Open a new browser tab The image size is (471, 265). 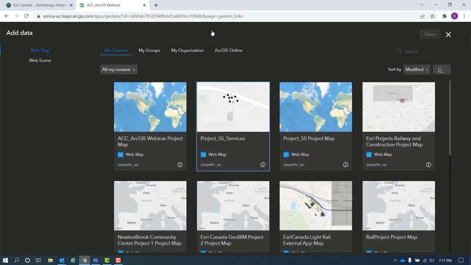[x=156, y=5]
